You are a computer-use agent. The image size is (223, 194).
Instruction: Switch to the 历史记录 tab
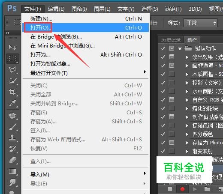click(171, 40)
